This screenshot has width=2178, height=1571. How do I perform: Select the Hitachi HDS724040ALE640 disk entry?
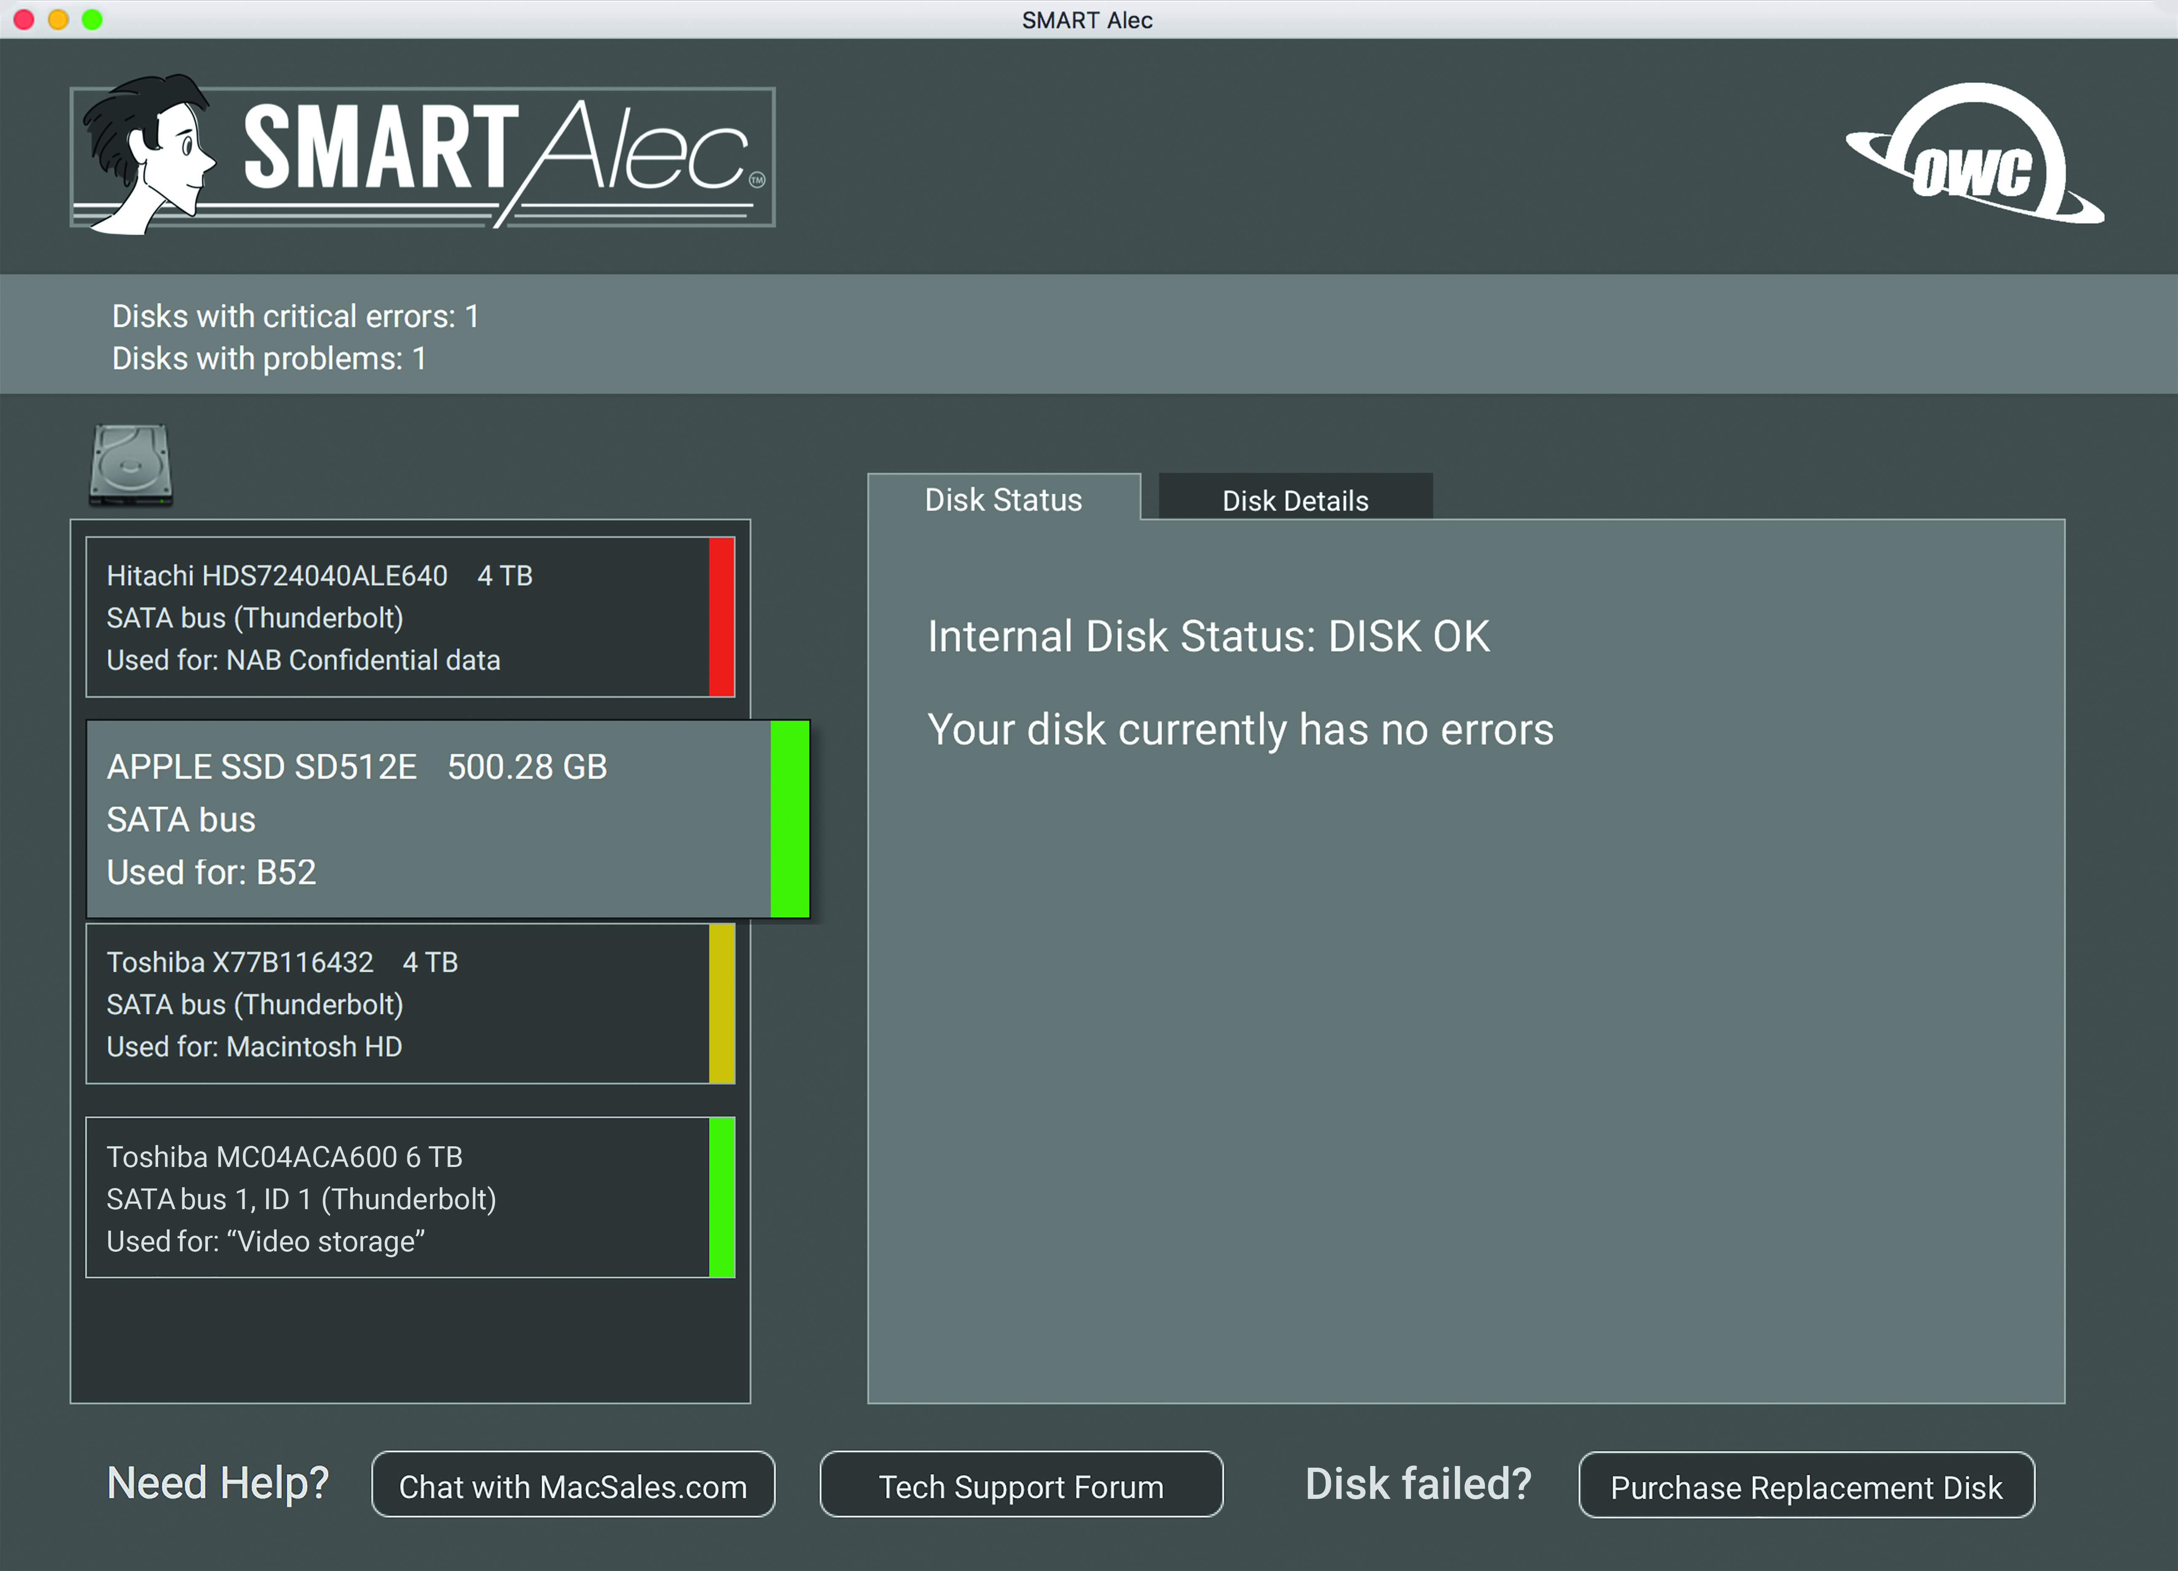(410, 617)
